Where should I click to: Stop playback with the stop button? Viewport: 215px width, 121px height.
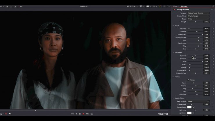pos(80,114)
